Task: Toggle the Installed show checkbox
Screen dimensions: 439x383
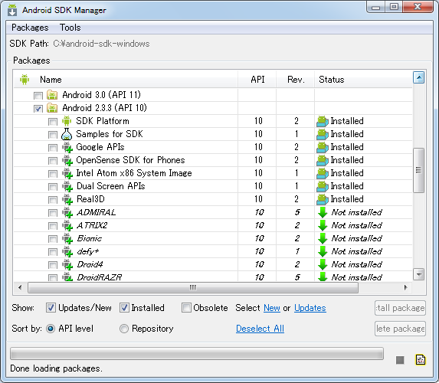Action: (x=124, y=308)
